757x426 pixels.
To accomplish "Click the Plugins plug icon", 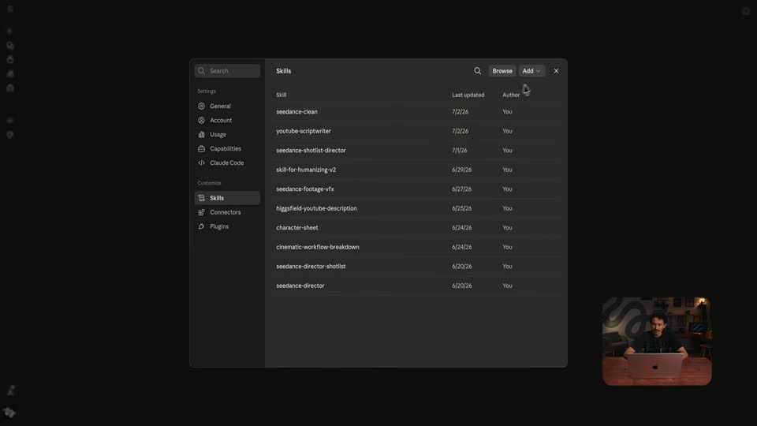I will (x=201, y=226).
